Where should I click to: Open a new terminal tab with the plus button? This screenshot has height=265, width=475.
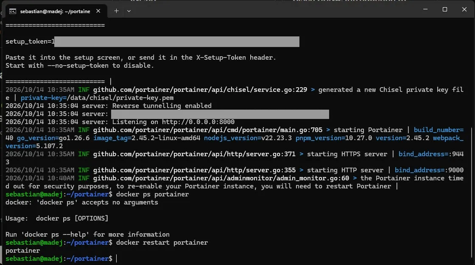tap(116, 11)
